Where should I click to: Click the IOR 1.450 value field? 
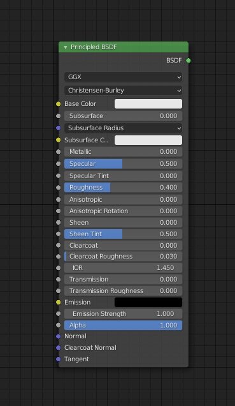pos(123,267)
